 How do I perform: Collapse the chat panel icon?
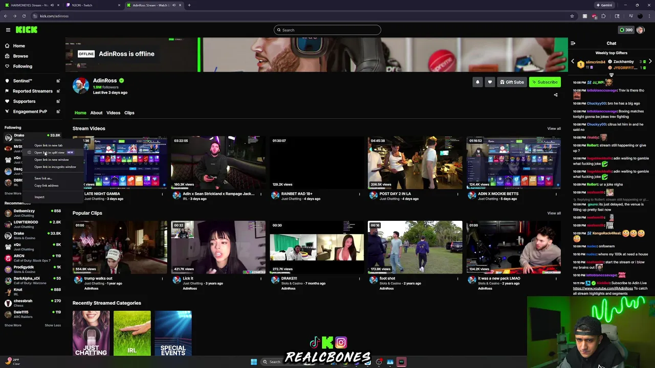coord(573,43)
